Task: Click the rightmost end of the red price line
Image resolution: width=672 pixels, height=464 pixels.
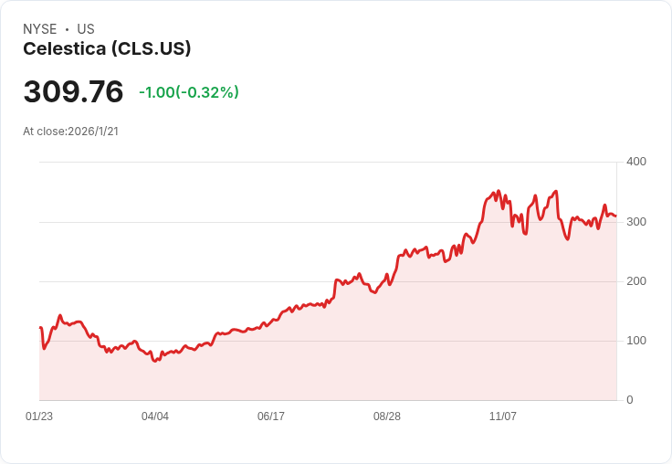Action: tap(615, 216)
